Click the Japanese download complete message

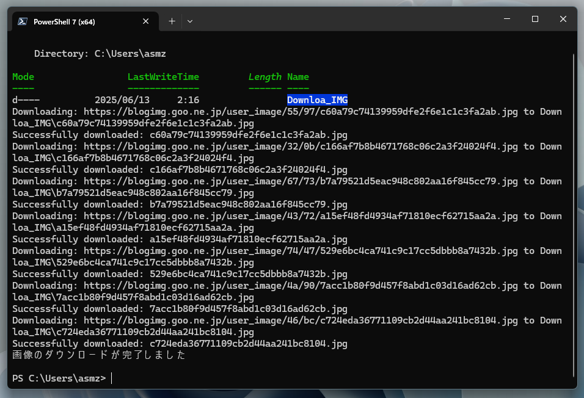(x=98, y=355)
